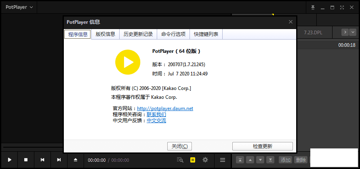Open a file with the eject icon
The height and width of the screenshot is (169, 360).
tap(76, 160)
